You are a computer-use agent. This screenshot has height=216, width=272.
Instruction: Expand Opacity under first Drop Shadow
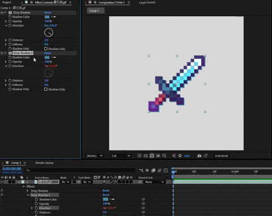point(6,21)
